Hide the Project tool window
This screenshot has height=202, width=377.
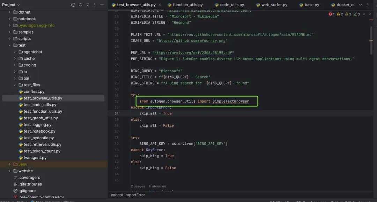point(102,5)
